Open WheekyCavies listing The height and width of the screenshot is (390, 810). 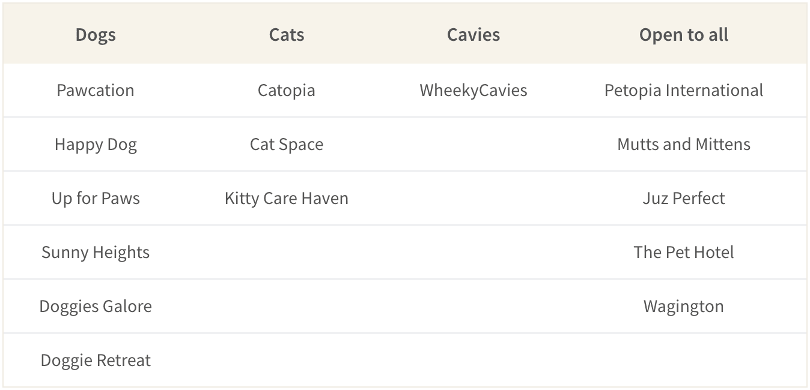click(x=474, y=90)
